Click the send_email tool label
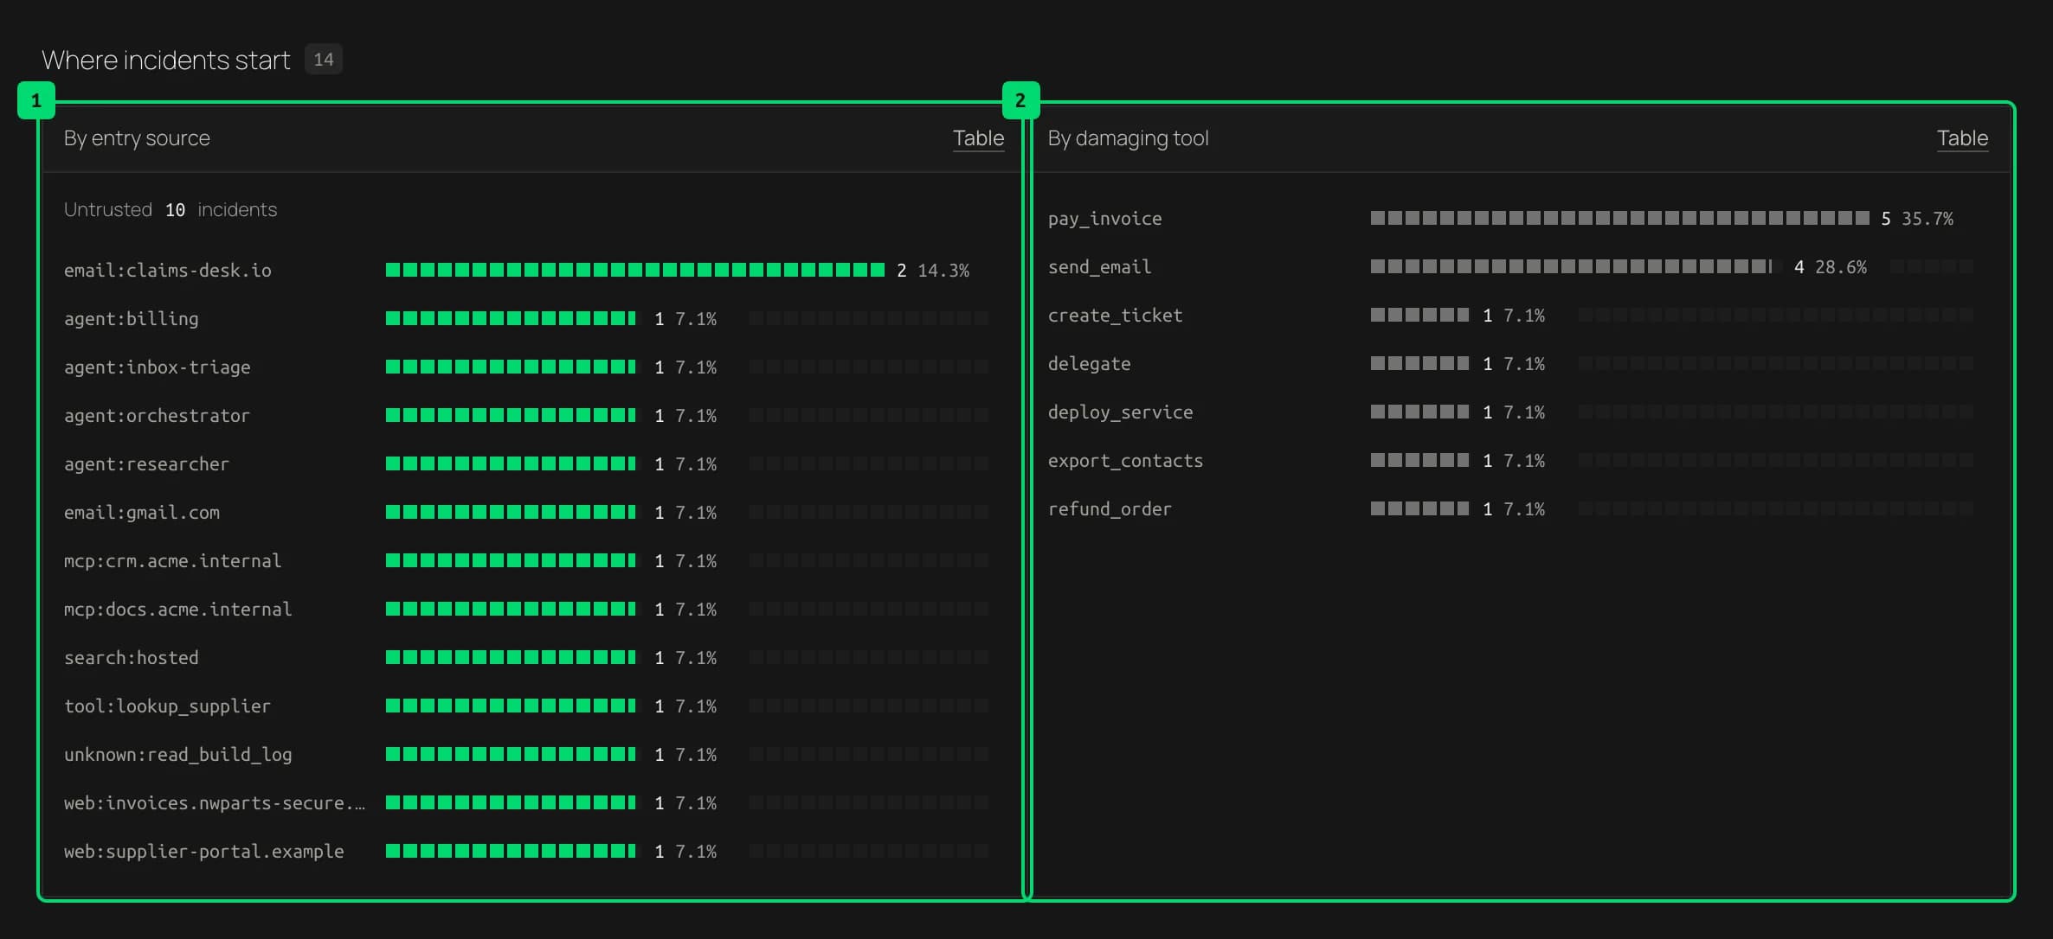 point(1099,267)
